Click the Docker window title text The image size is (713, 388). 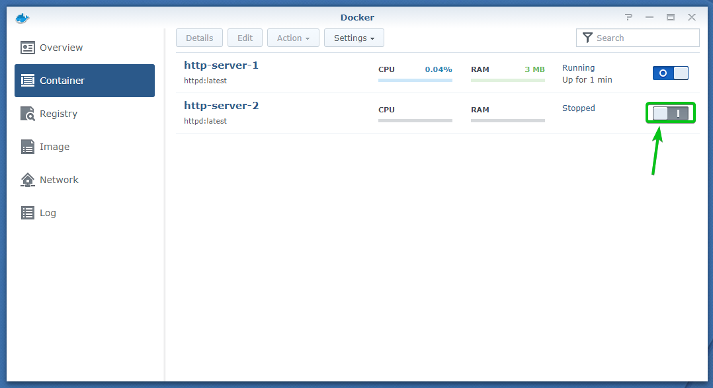point(357,17)
